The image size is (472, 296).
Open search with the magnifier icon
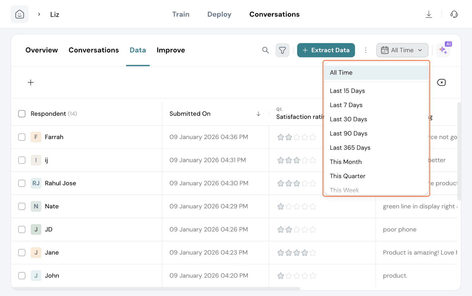tap(265, 50)
